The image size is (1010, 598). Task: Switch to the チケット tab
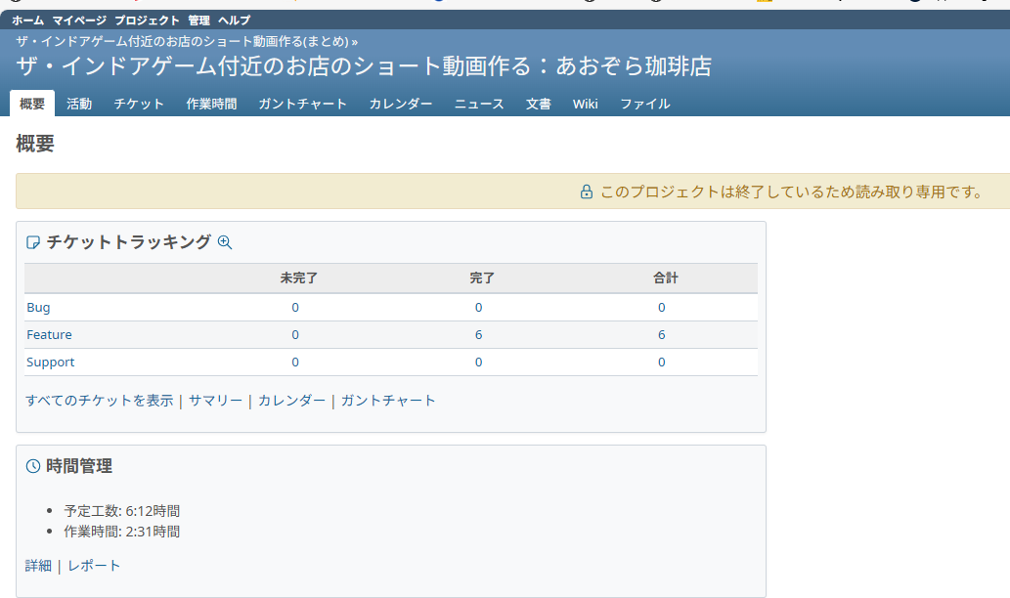tap(139, 104)
